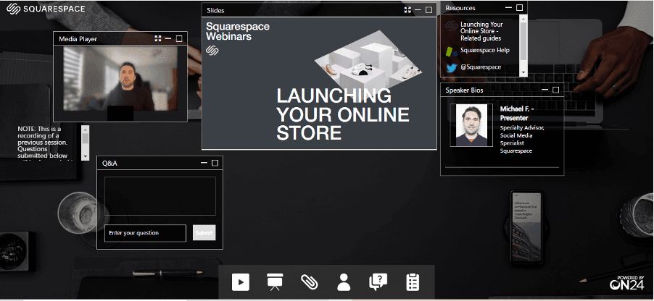Click the Resources list scrollbar up arrow

(523, 18)
